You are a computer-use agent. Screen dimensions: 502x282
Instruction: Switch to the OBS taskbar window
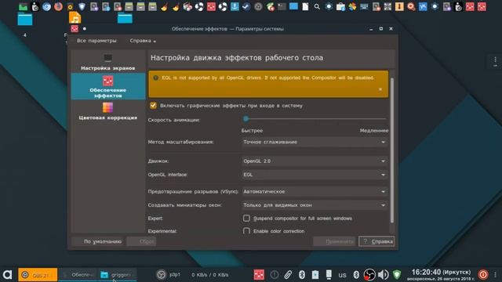pyautogui.click(x=38, y=275)
